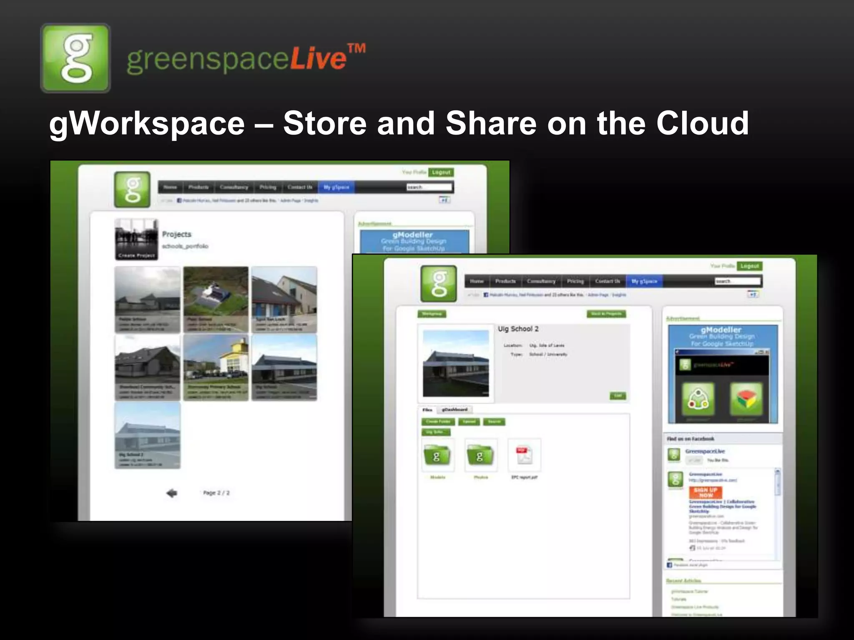Switch to the gDashboard tab
This screenshot has height=640, width=854.
(455, 410)
